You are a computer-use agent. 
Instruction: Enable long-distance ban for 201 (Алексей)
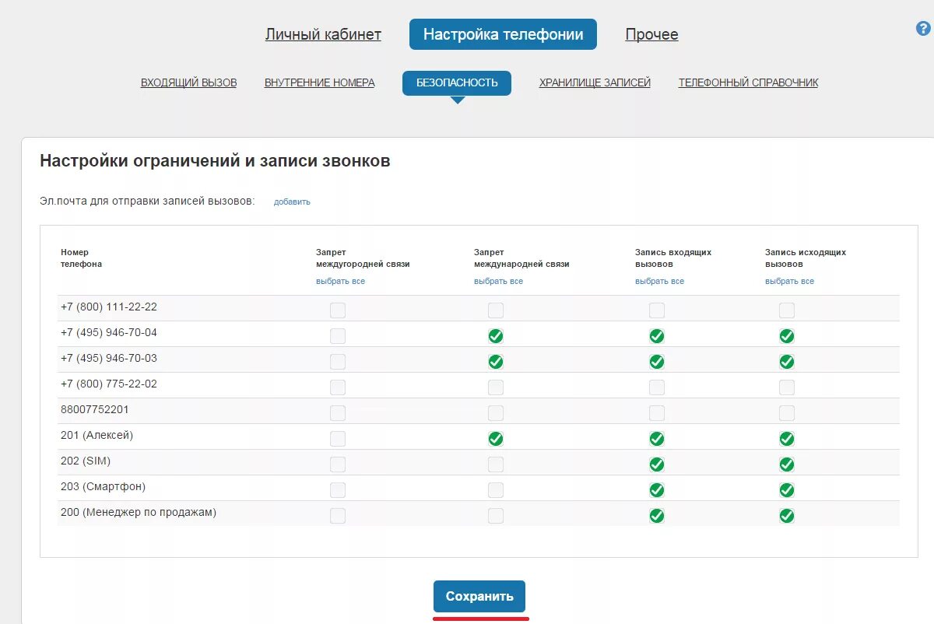338,439
